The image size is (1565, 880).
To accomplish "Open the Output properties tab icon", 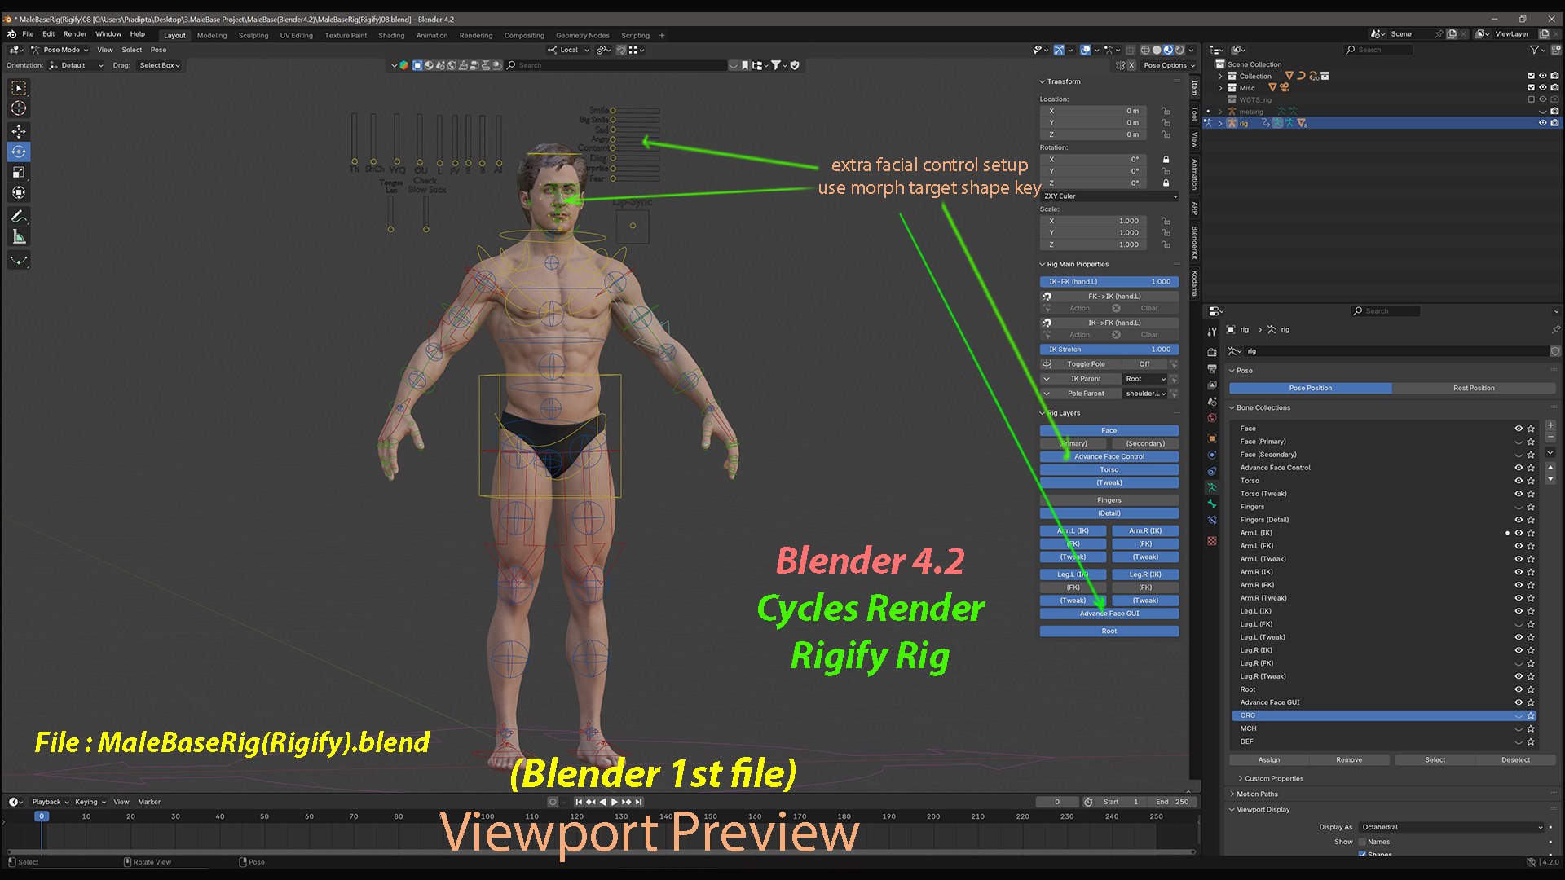I will (x=1212, y=369).
